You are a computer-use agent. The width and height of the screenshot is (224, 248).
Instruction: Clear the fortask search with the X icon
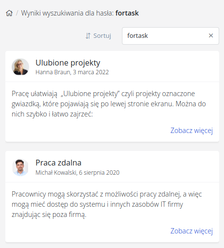211,35
